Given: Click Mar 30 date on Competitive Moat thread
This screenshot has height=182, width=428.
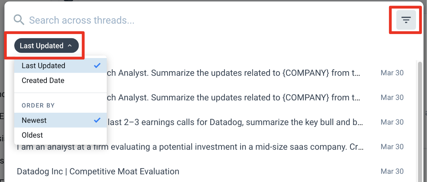Looking at the screenshot, I should click(392, 172).
